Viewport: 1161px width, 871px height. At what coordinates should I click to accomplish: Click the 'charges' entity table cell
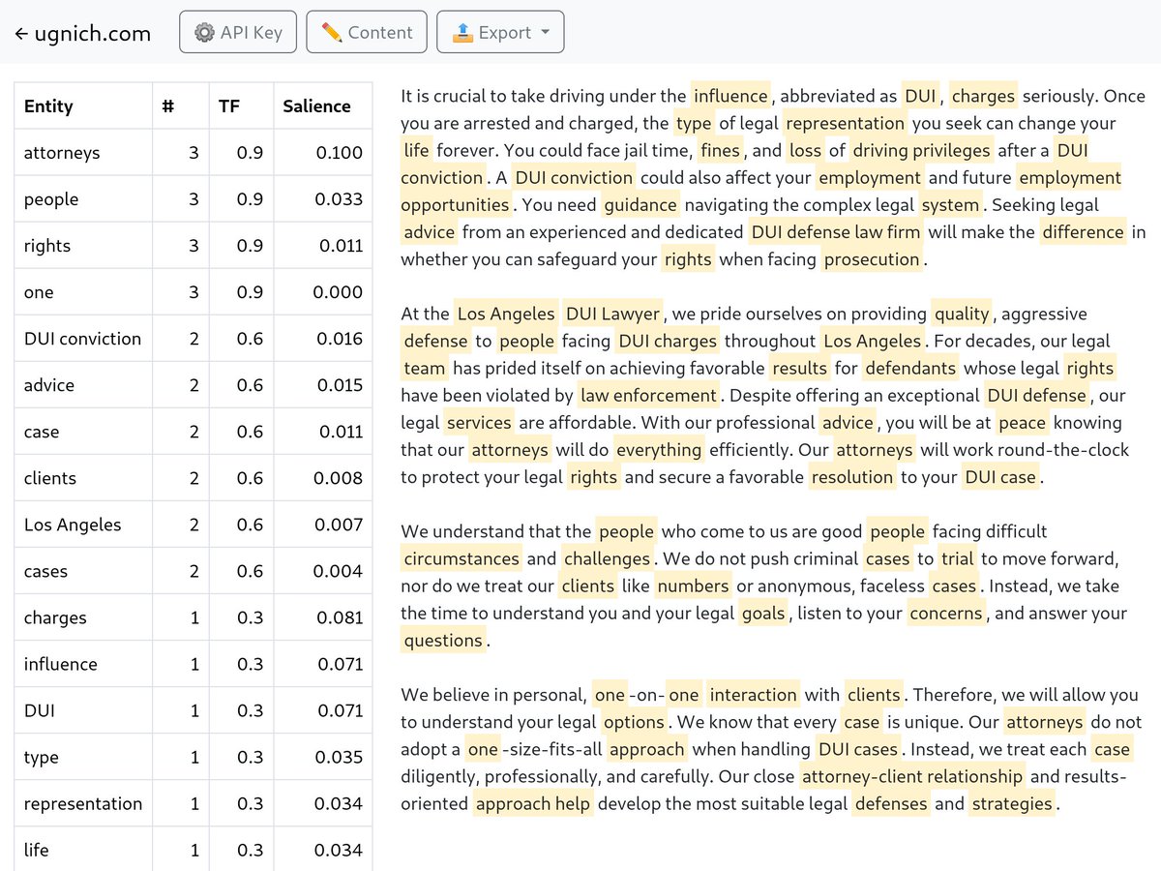tap(83, 617)
